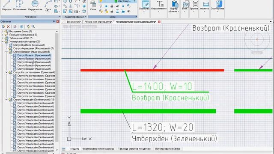This screenshot has width=274, height=154.
Task: Open the Утилиты dropdown button
Action: point(205,7)
